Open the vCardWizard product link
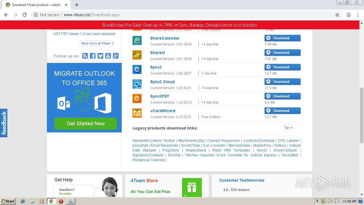Image resolution: width=364 pixels, height=205 pixels. pos(163,111)
